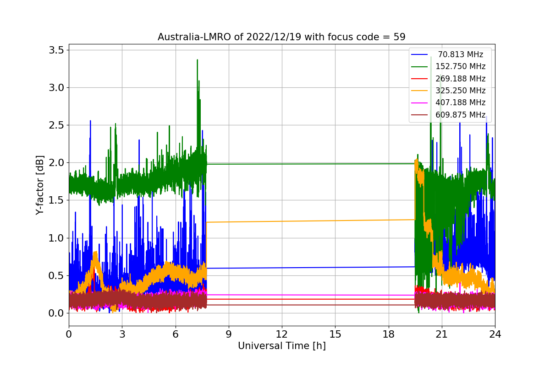Viewport: 550px width, 366px height.
Task: Click y-axis tick label 1.5
Action: click(x=57, y=200)
